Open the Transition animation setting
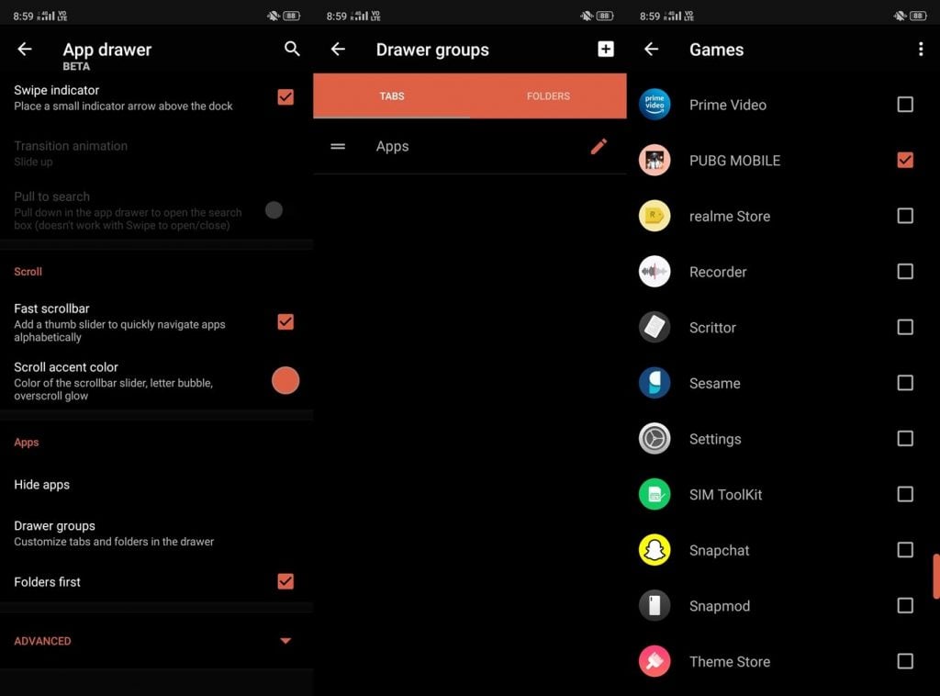The width and height of the screenshot is (940, 696). coord(156,153)
